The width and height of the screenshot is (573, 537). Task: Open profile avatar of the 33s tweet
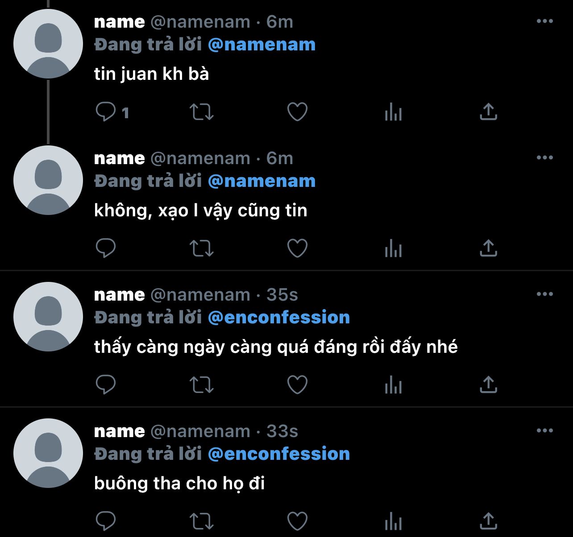click(x=48, y=453)
